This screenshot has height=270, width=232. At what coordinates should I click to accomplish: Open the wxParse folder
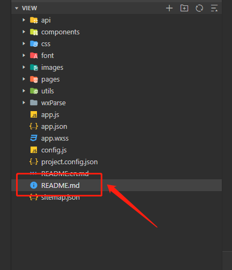[54, 103]
